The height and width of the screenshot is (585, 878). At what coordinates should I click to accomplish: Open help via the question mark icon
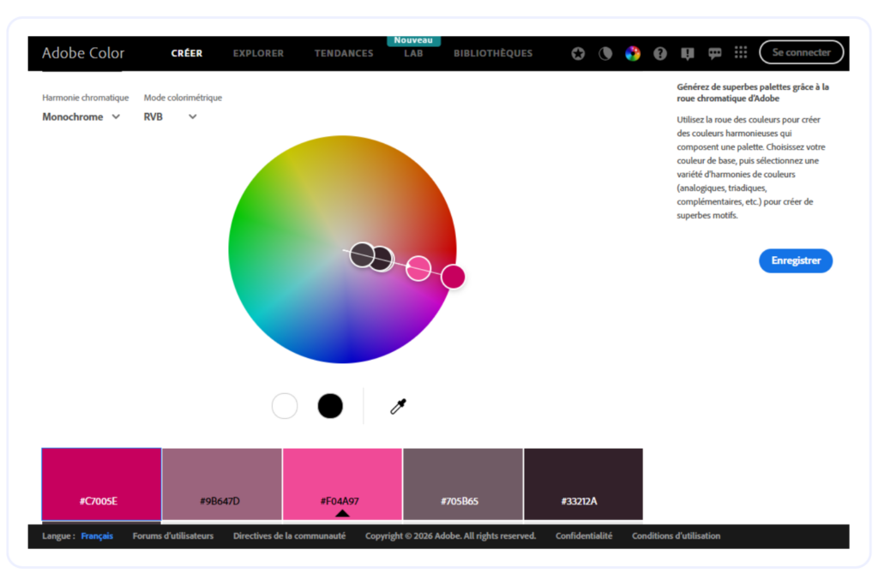(x=660, y=52)
